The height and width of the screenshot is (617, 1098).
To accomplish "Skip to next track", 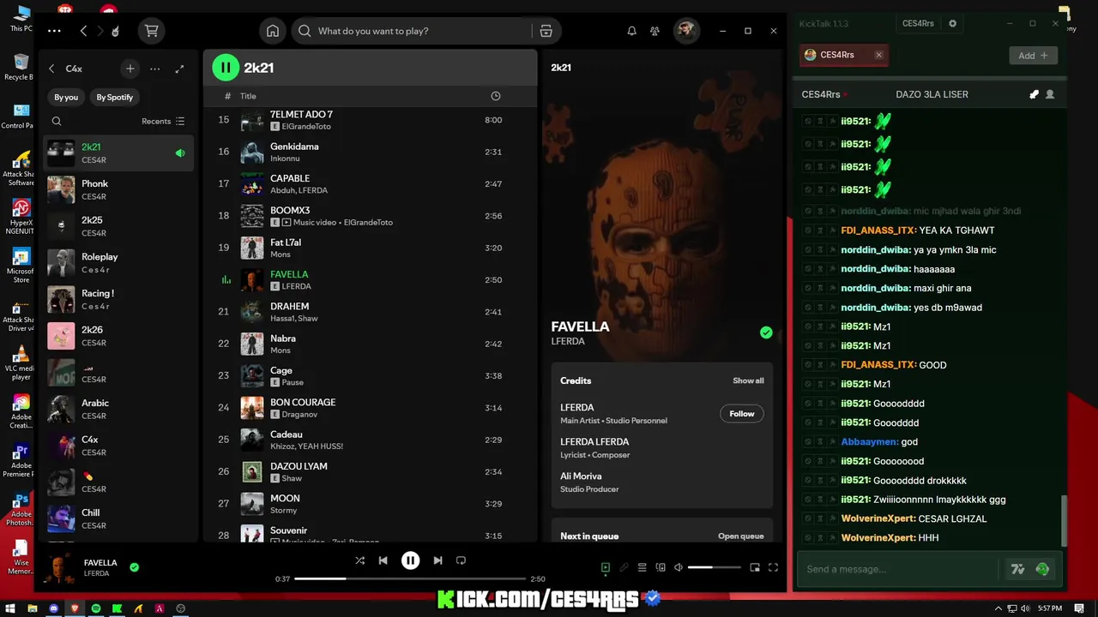I will [x=437, y=560].
